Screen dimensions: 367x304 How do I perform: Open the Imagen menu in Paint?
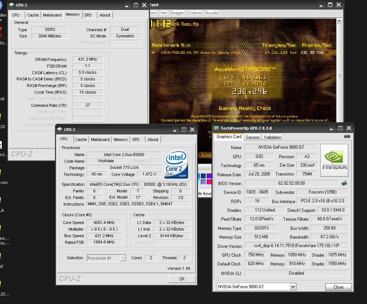(177, 13)
